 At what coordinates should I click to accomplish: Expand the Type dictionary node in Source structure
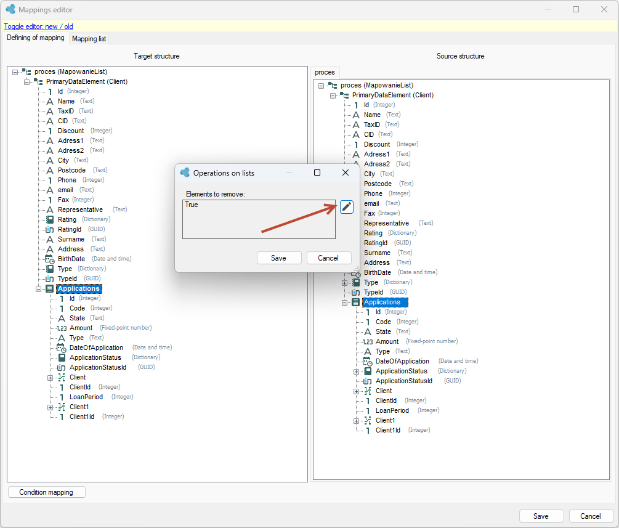click(x=344, y=283)
